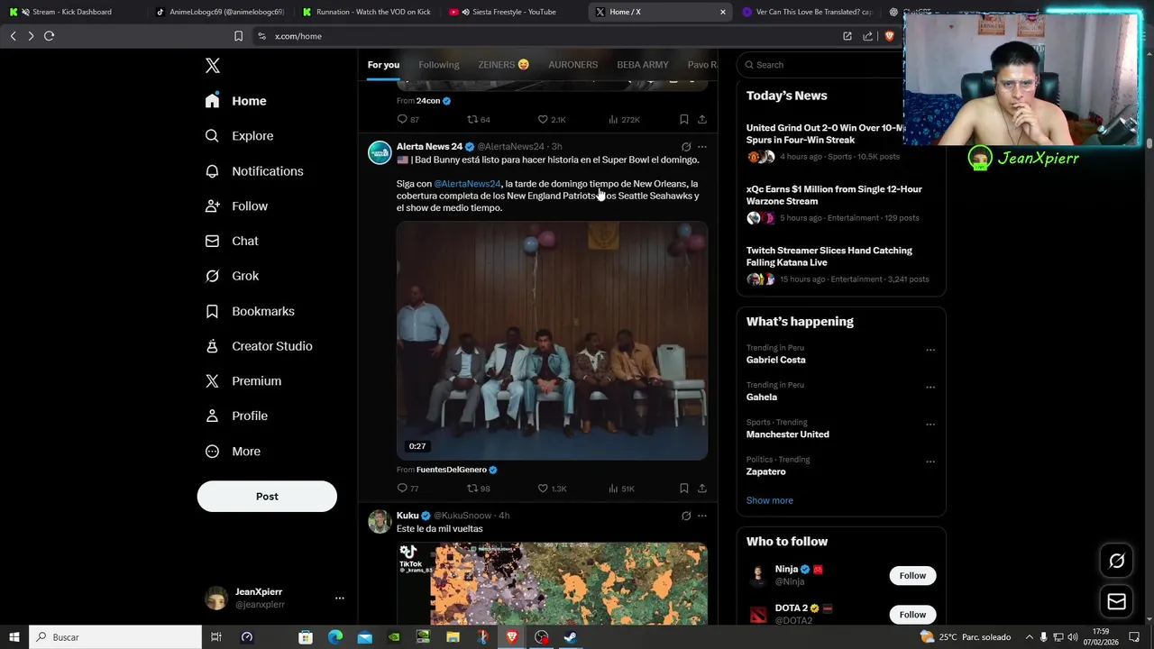The image size is (1154, 649).
Task: Follow Ninja account
Action: pyautogui.click(x=912, y=576)
